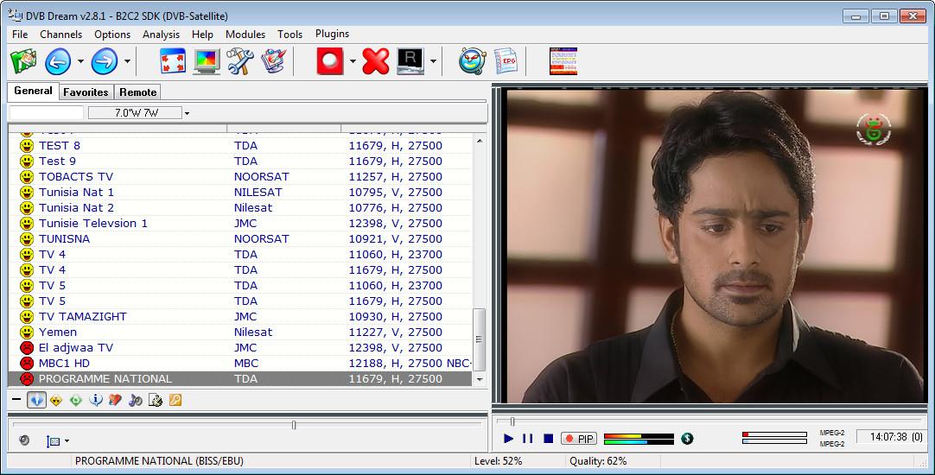Open the EPG guide icon

tap(506, 61)
